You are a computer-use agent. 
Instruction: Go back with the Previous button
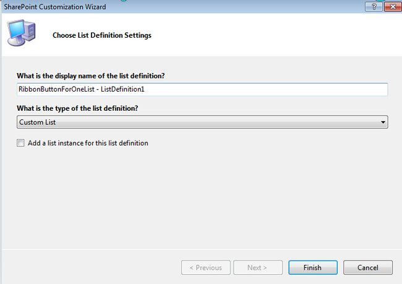(206, 267)
